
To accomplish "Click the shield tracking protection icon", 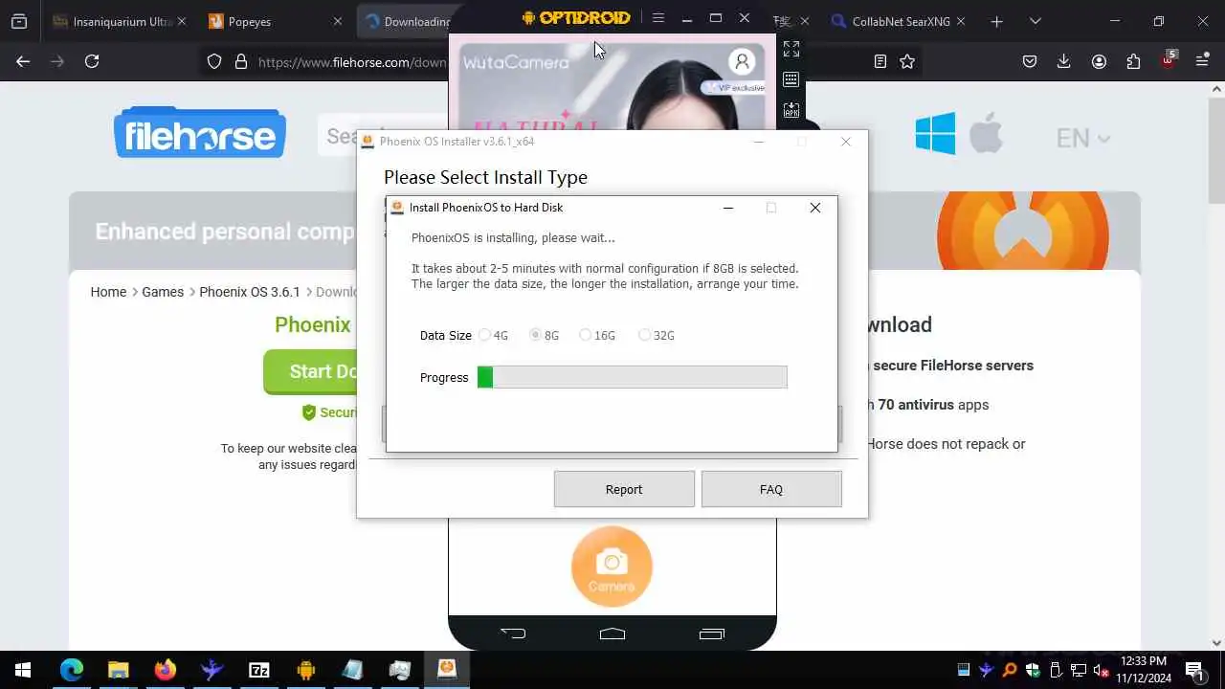I will 214,61.
